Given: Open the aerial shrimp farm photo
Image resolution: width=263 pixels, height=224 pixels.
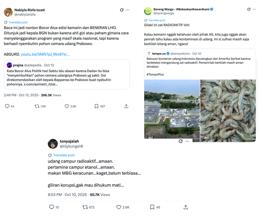Looking at the screenshot, I should [172, 110].
